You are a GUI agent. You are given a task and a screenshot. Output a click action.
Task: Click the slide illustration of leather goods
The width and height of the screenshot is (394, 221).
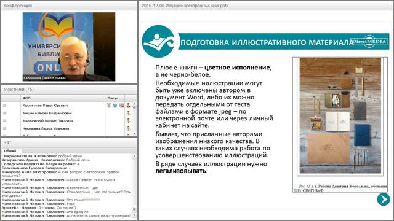(340, 115)
